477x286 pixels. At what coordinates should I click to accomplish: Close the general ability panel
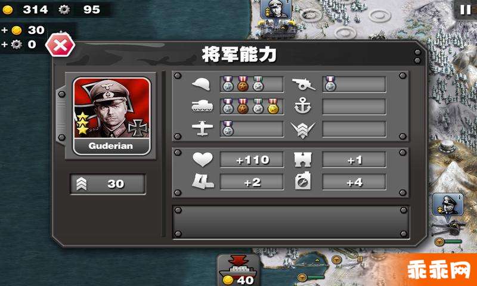click(x=60, y=46)
